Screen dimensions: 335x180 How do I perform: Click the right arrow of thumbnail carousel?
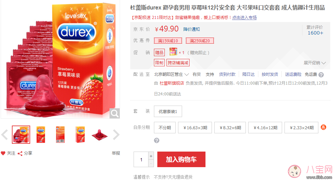(x=116, y=135)
